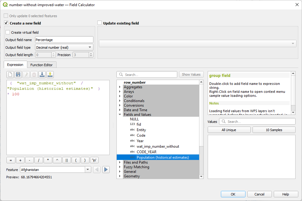Click the Output field name text box
302x201 pixels.
[x=64, y=40]
